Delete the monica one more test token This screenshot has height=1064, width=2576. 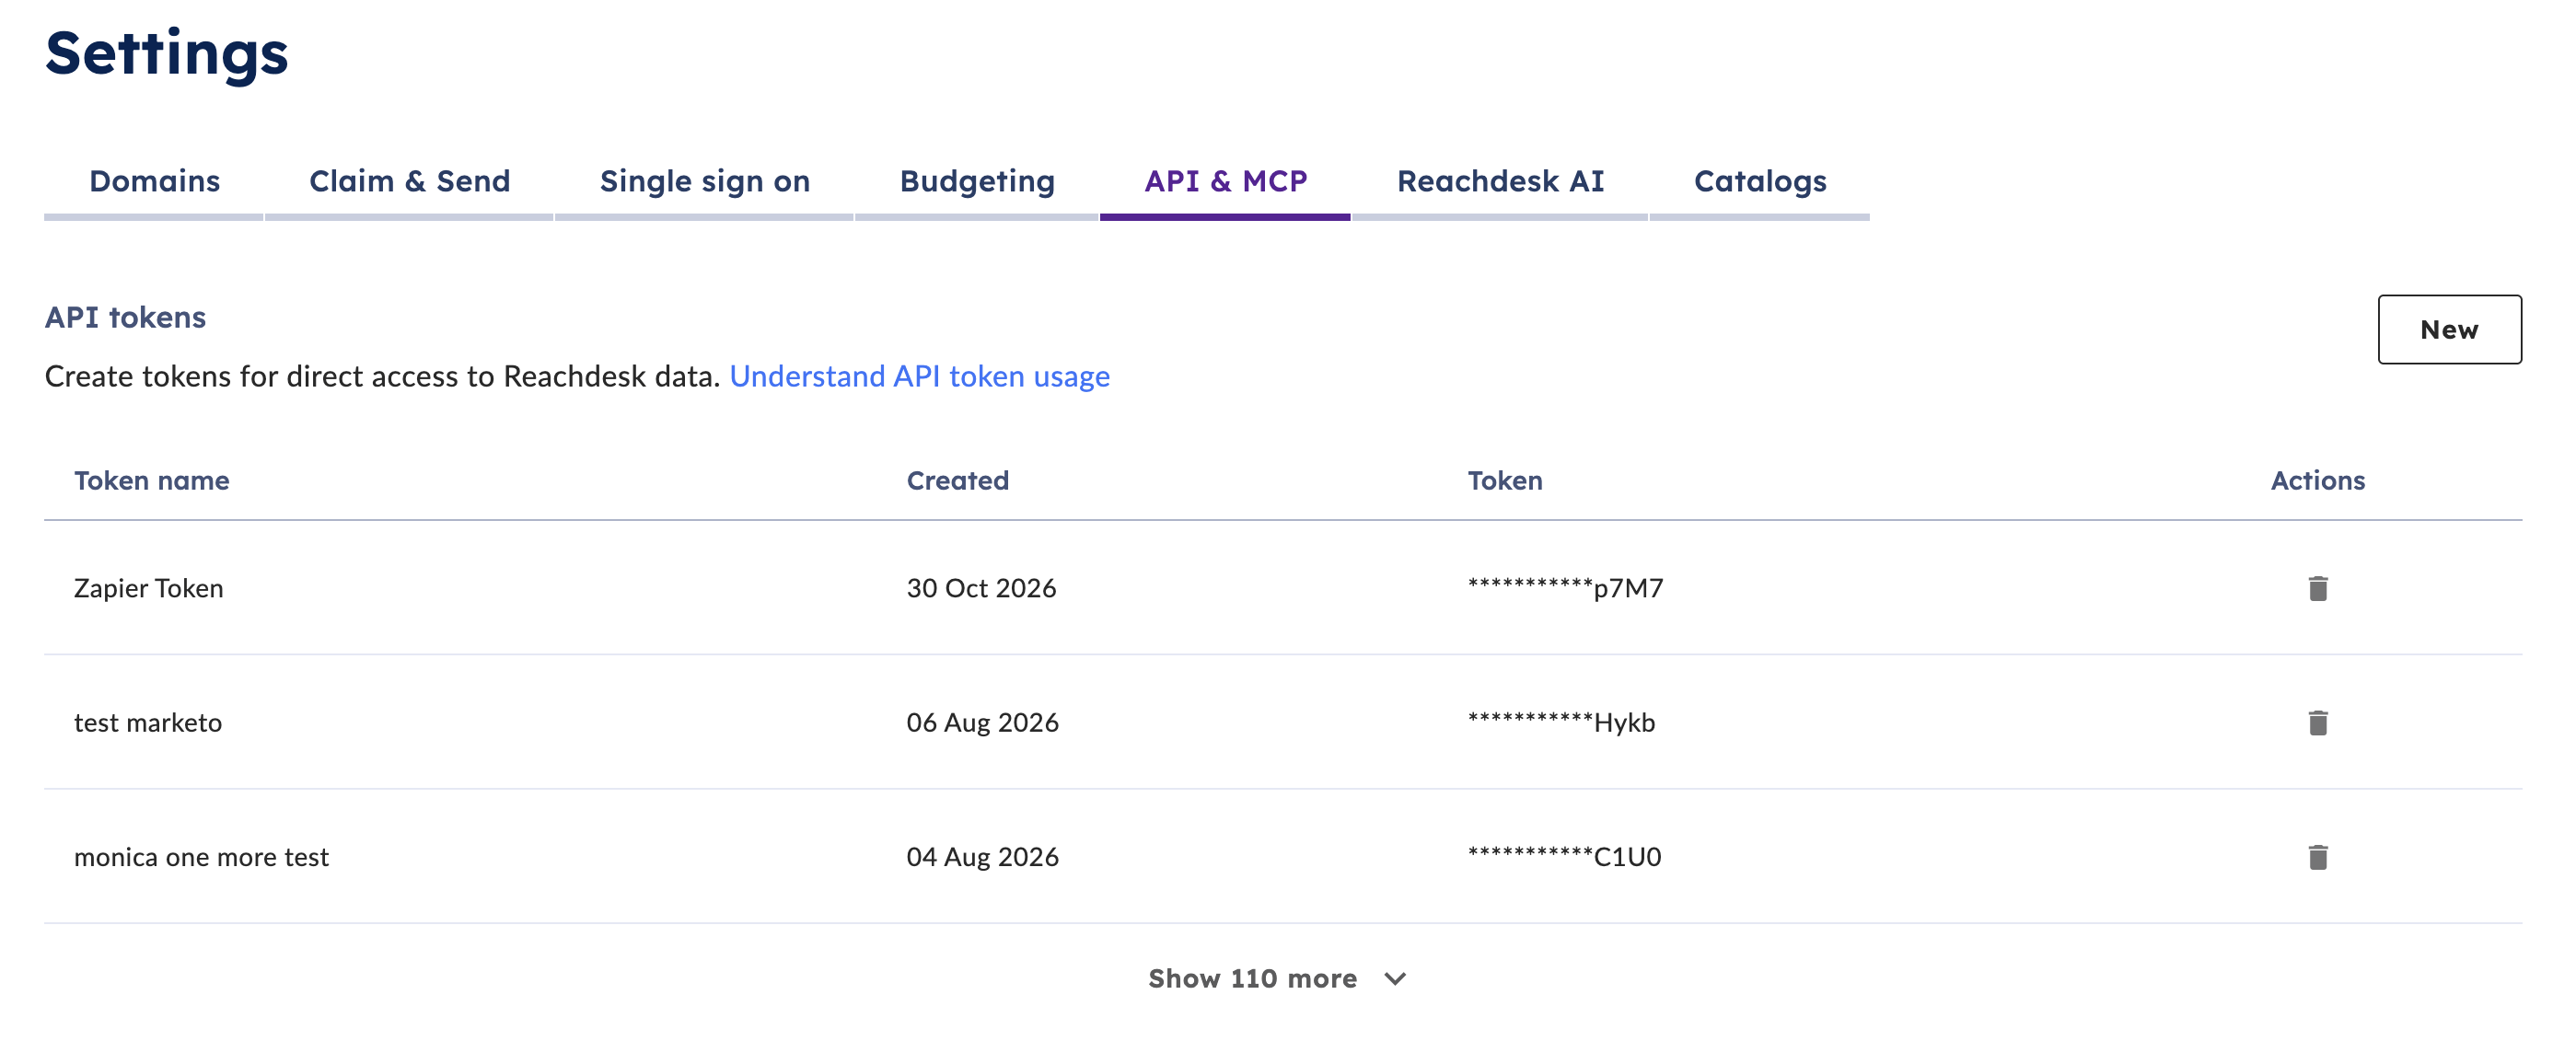[x=2317, y=857]
